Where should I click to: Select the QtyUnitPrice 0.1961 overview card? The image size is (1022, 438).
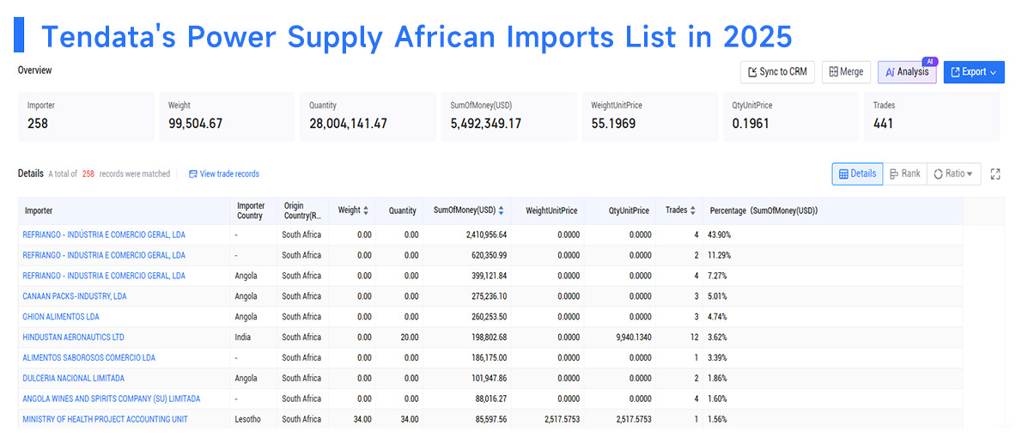[791, 117]
